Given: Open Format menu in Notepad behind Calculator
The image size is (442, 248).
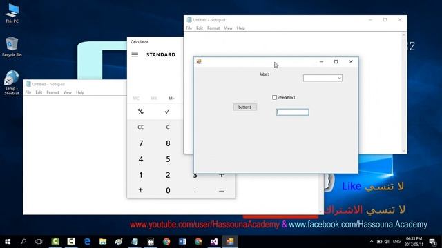Looking at the screenshot, I should click(52, 92).
